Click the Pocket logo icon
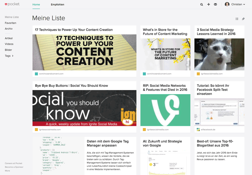 click(x=6, y=4)
